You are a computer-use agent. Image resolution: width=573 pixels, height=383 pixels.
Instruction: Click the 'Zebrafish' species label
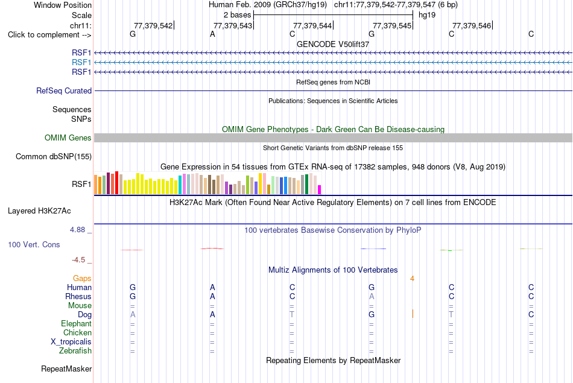tap(75, 351)
